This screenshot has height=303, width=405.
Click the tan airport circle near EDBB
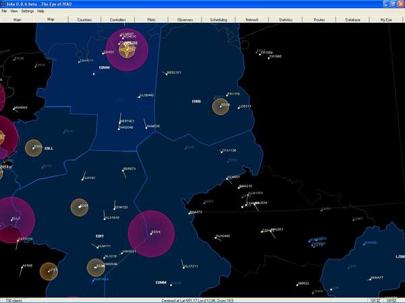221,106
